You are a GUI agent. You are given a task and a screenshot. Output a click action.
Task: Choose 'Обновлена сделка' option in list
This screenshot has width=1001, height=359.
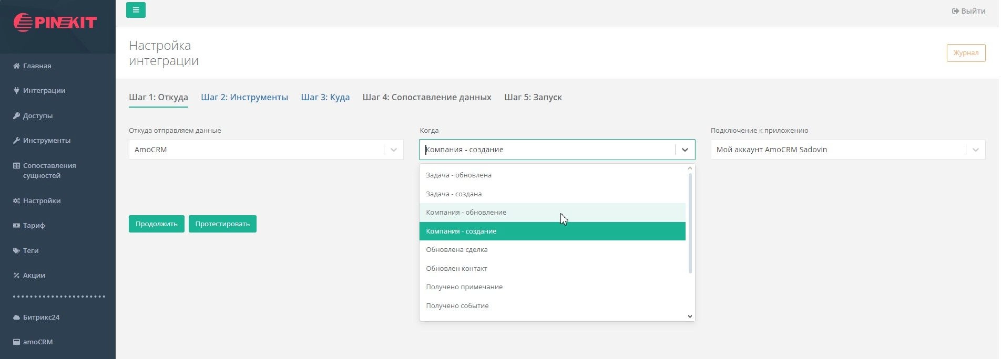point(456,250)
